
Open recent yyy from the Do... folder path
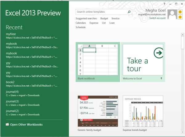click(32, 65)
